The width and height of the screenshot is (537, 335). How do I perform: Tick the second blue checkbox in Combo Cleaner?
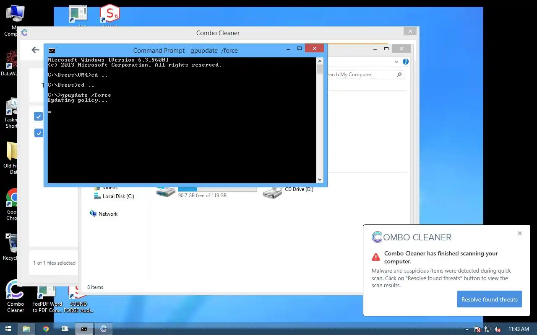(39, 133)
